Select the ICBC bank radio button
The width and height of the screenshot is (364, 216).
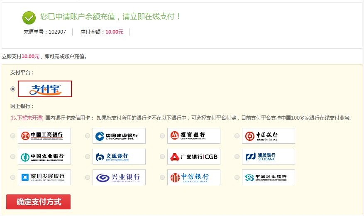(x=13, y=136)
